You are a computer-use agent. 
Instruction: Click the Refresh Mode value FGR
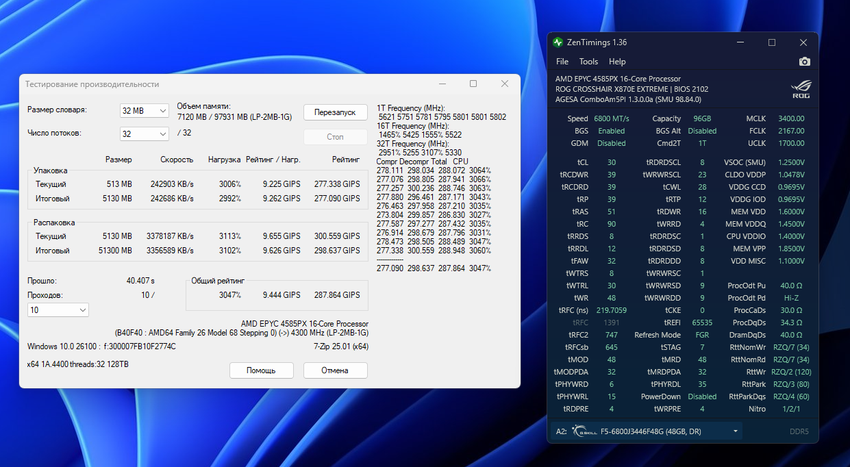[702, 335]
